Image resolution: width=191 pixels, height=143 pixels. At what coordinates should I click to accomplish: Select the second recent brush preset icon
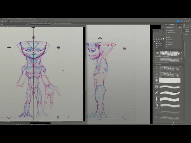pyautogui.click(x=156, y=39)
